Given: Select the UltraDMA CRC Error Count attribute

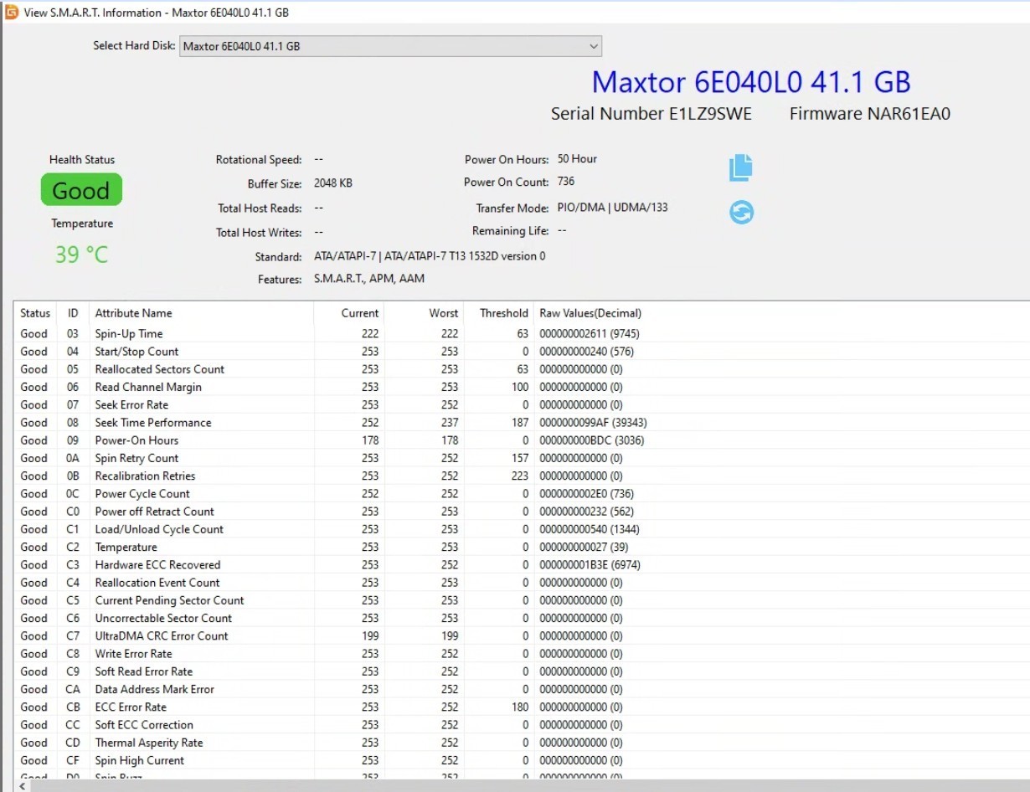Looking at the screenshot, I should (x=523, y=635).
